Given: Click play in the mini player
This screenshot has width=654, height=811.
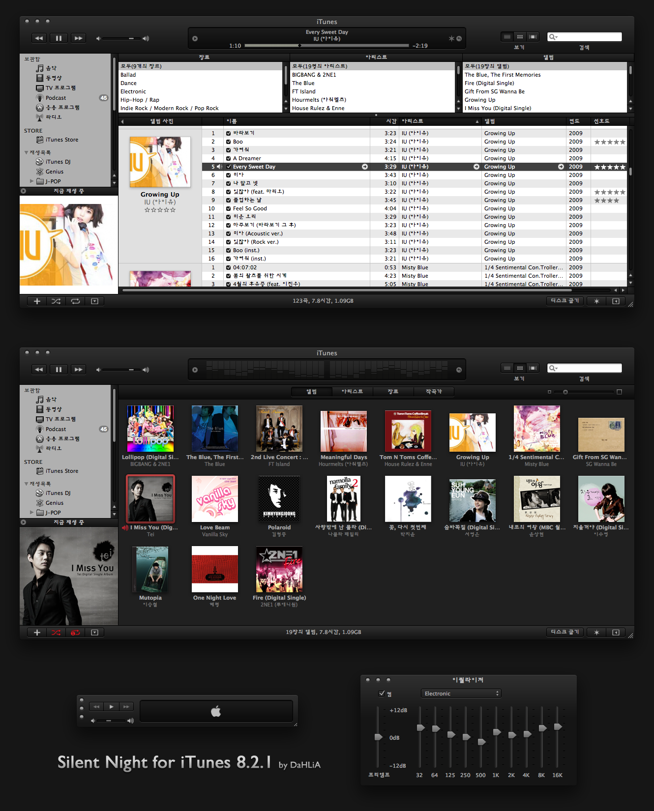Looking at the screenshot, I should 112,706.
